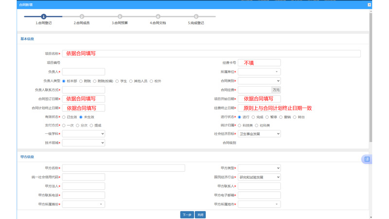Expand the 甲方所属省份 dropdown
The height and width of the screenshot is (219, 389).
(83, 204)
